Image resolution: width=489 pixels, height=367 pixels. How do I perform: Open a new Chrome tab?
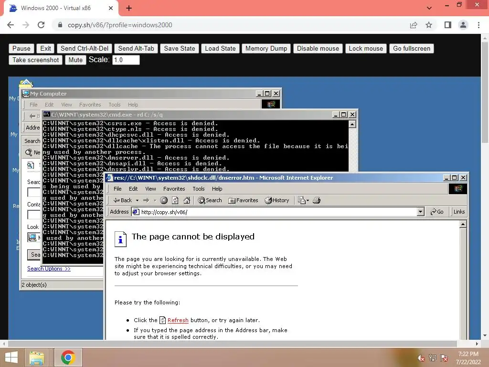pos(129,8)
